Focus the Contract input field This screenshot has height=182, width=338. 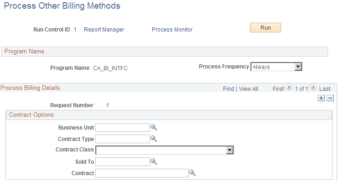[x=142, y=173]
